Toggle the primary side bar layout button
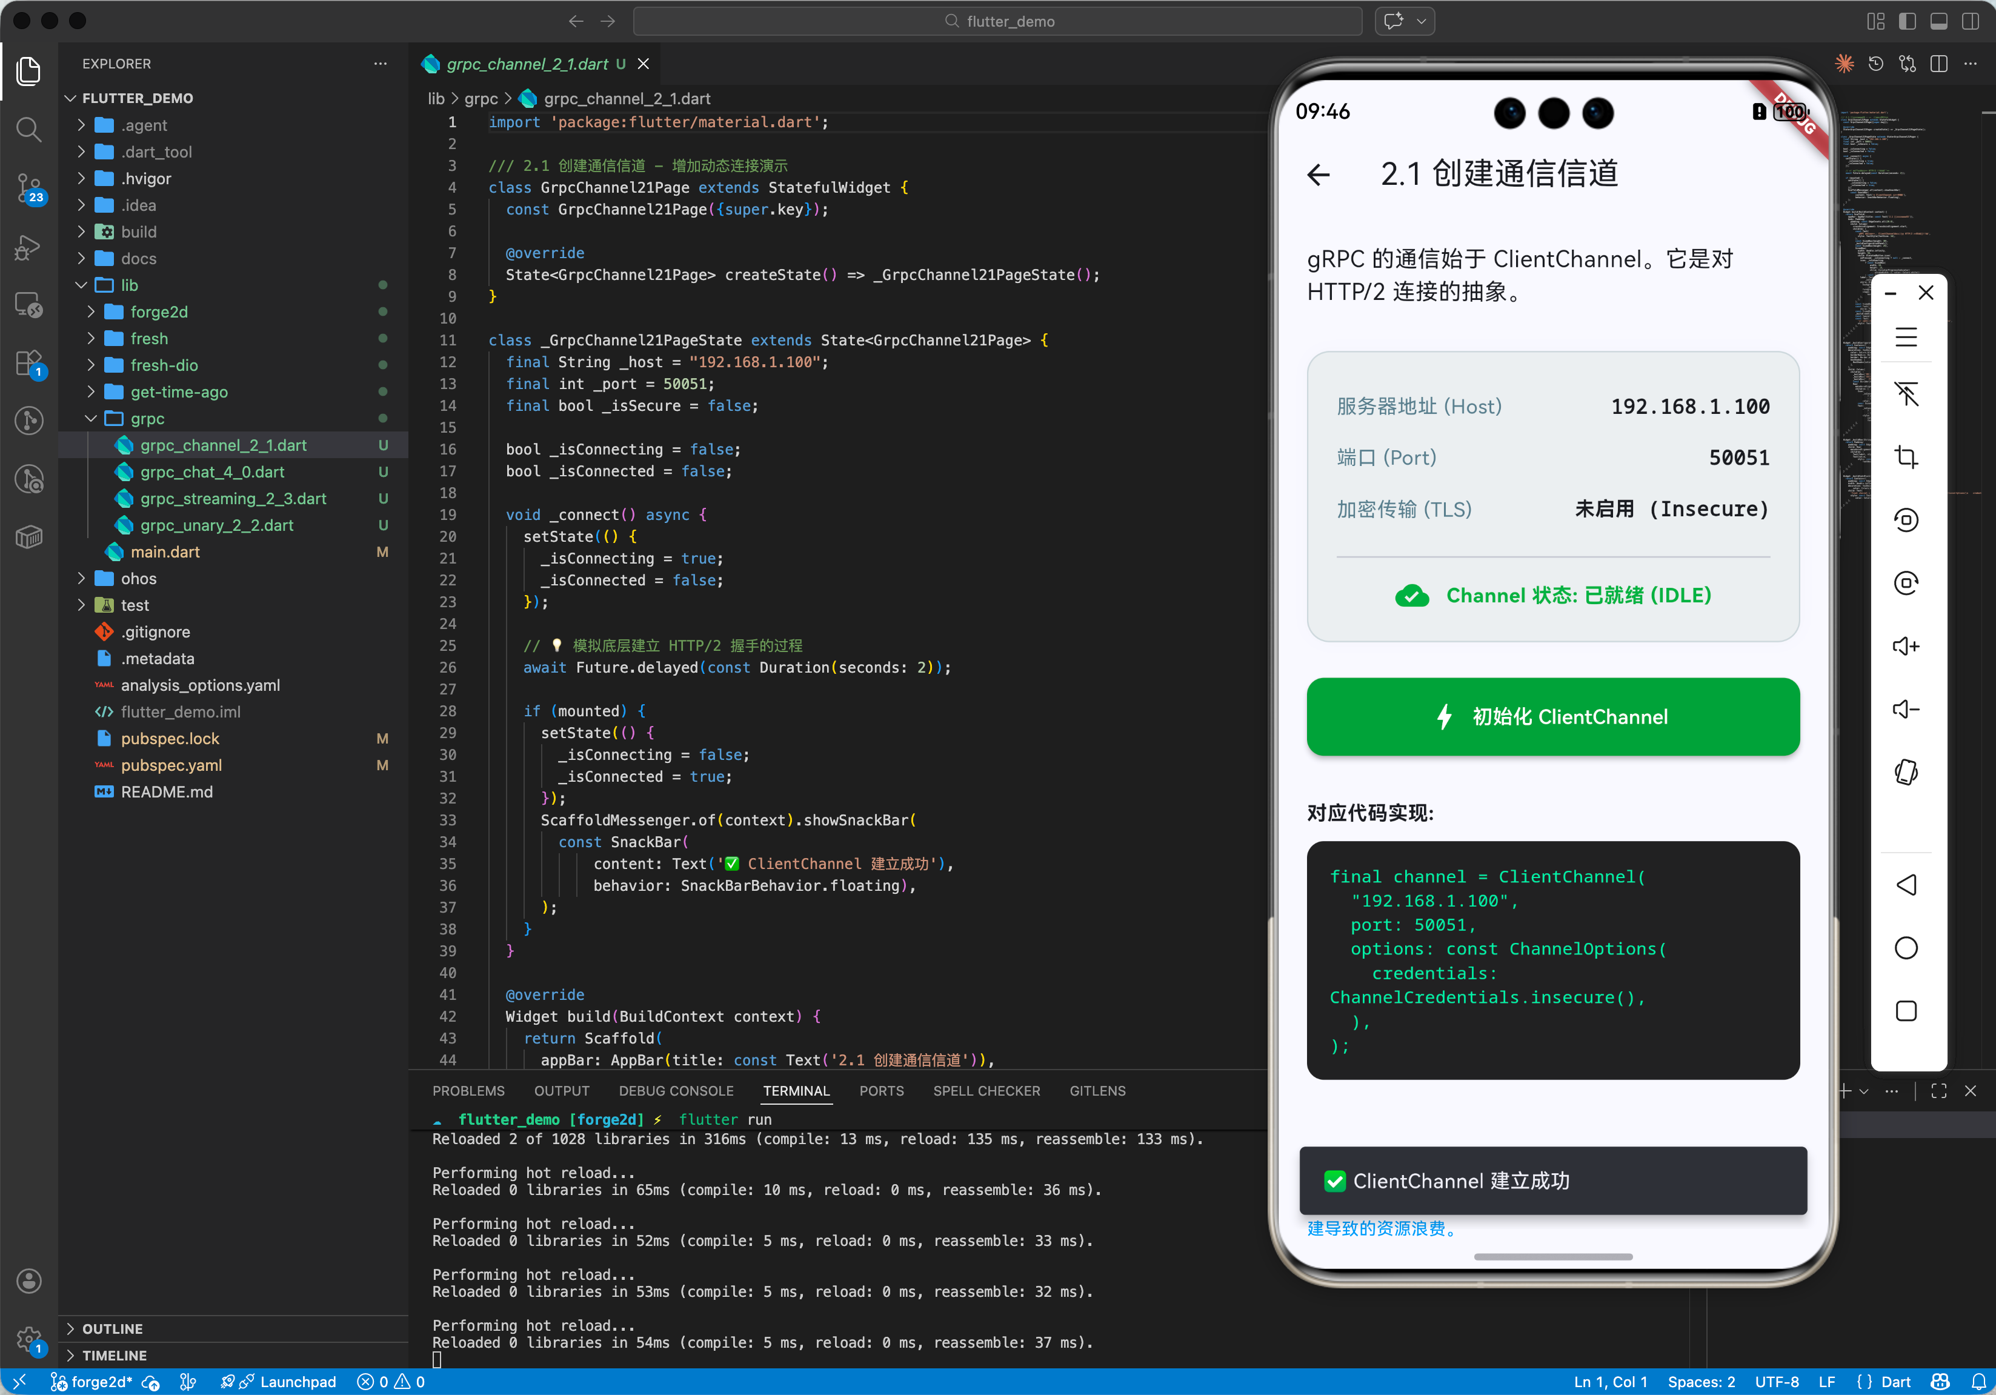Screen dimensions: 1996x1395 [1906, 21]
